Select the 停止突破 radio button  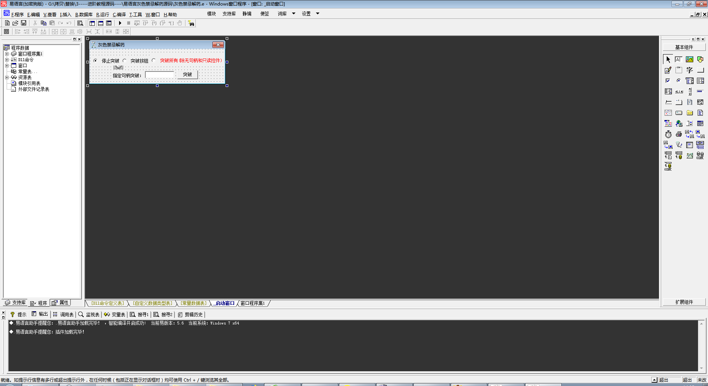pyautogui.click(x=96, y=61)
